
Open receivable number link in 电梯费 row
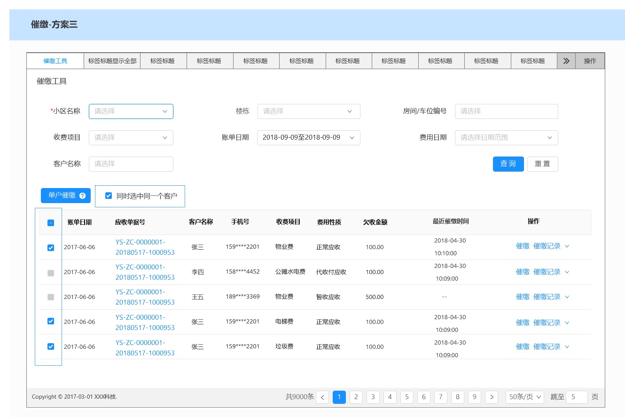(145, 323)
